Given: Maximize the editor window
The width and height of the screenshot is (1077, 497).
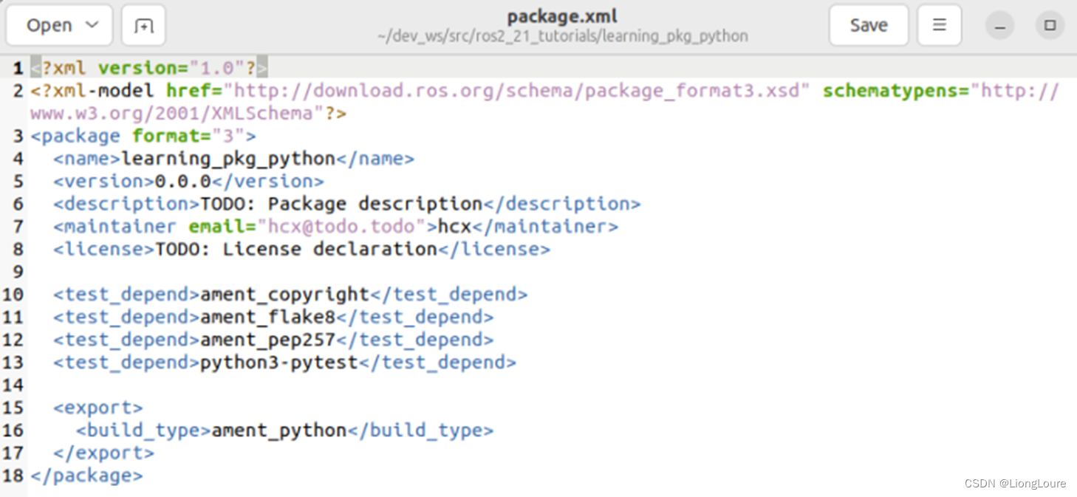Looking at the screenshot, I should coord(1050,26).
